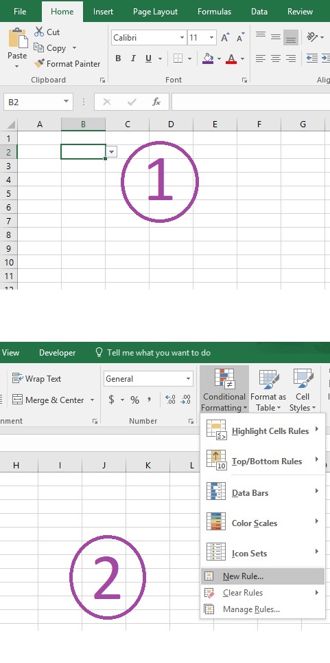
Task: Open the Fill Color dropdown arrow
Action: [219, 58]
